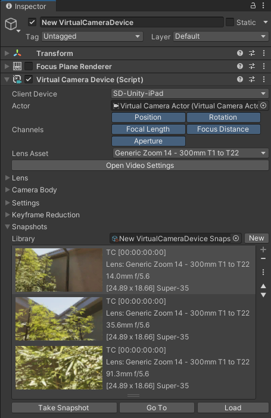271x418 pixels.
Task: Remove selected snapshot with the minus icon
Action: [263, 258]
